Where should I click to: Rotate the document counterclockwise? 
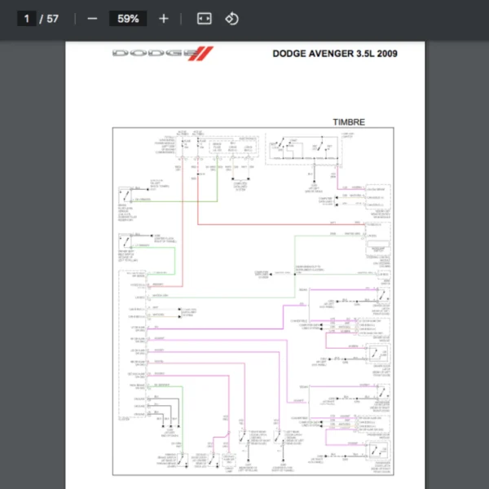click(231, 18)
